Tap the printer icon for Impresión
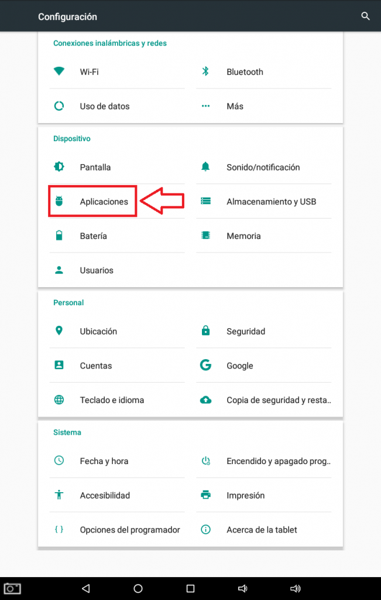The image size is (381, 600). click(205, 495)
